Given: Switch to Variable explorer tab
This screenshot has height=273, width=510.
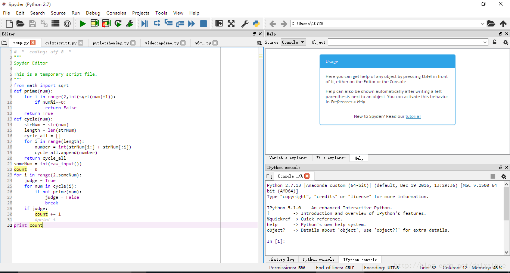Looking at the screenshot, I should (288, 158).
